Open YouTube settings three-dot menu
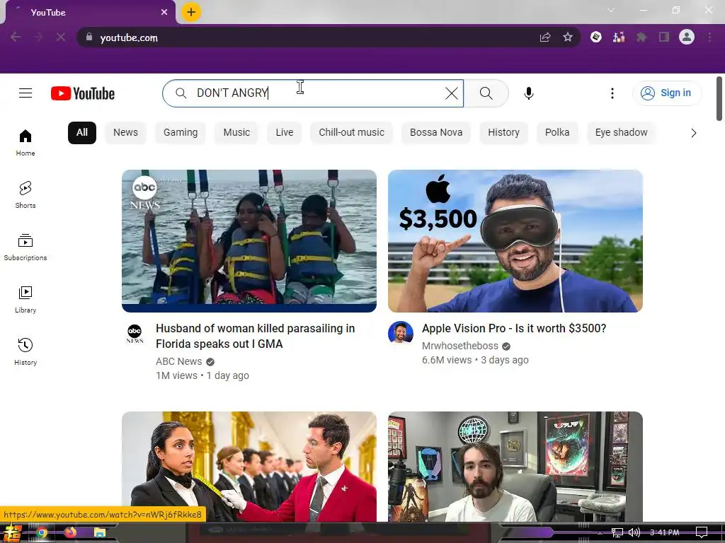This screenshot has width=725, height=543. coord(612,93)
